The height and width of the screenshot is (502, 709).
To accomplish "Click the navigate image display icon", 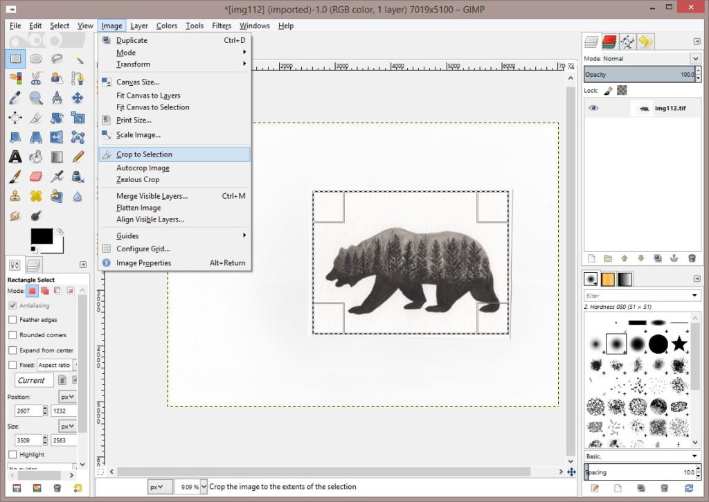I will 571,472.
